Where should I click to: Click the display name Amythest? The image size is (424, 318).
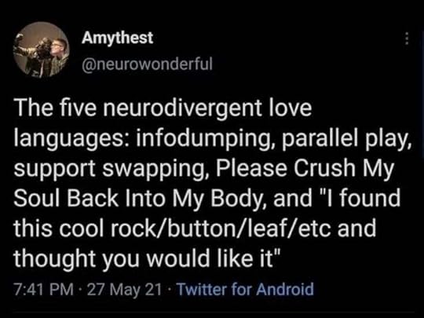(x=117, y=38)
